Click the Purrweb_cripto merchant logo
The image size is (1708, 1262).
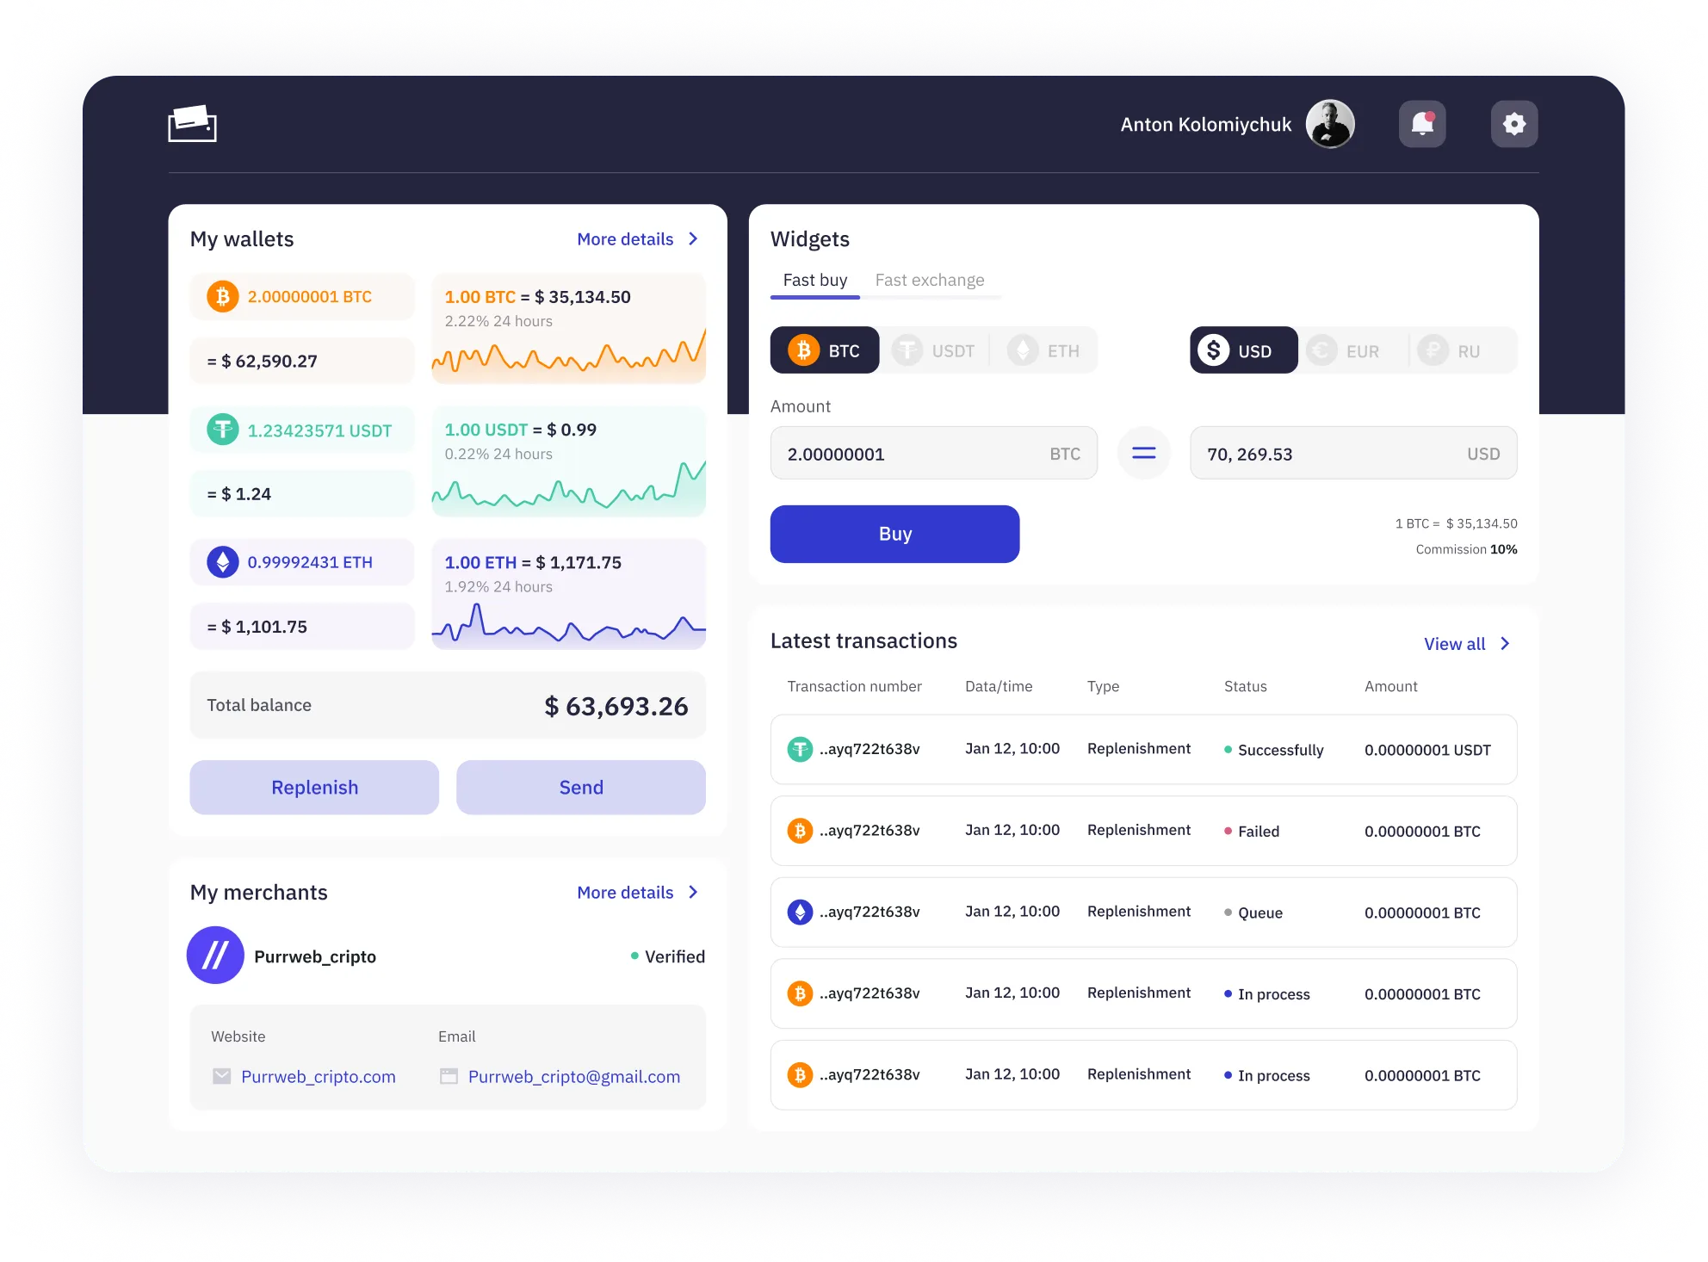click(x=215, y=956)
